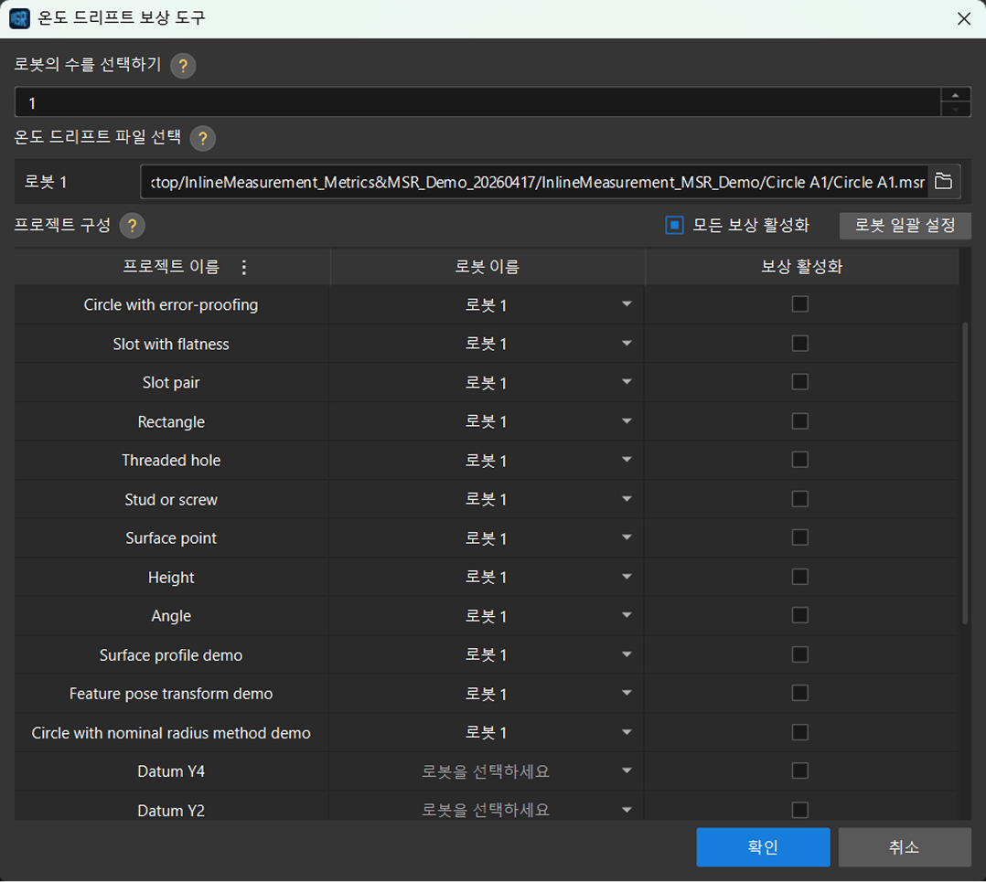Open help for 로봇의 수를 선택하기
The image size is (986, 882).
[183, 65]
